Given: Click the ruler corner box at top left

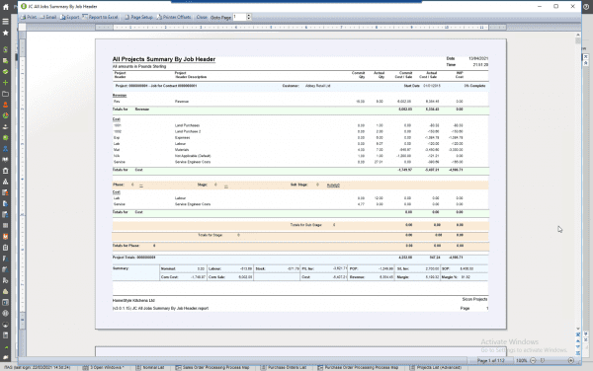Looking at the screenshot, I should click(x=23, y=27).
